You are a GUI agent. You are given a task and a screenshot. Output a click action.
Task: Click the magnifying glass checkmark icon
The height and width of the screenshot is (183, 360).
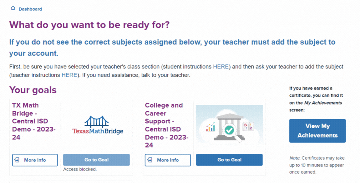230,131
